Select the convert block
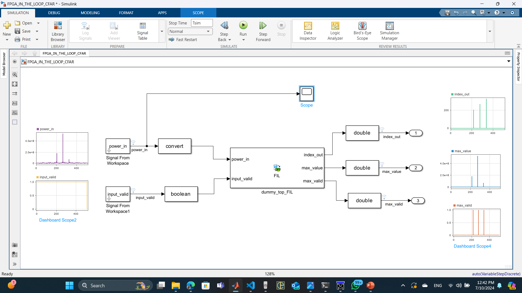 pyautogui.click(x=174, y=146)
